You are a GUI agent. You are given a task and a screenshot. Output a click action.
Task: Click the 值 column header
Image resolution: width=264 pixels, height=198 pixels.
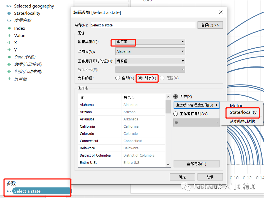[x=100, y=98]
